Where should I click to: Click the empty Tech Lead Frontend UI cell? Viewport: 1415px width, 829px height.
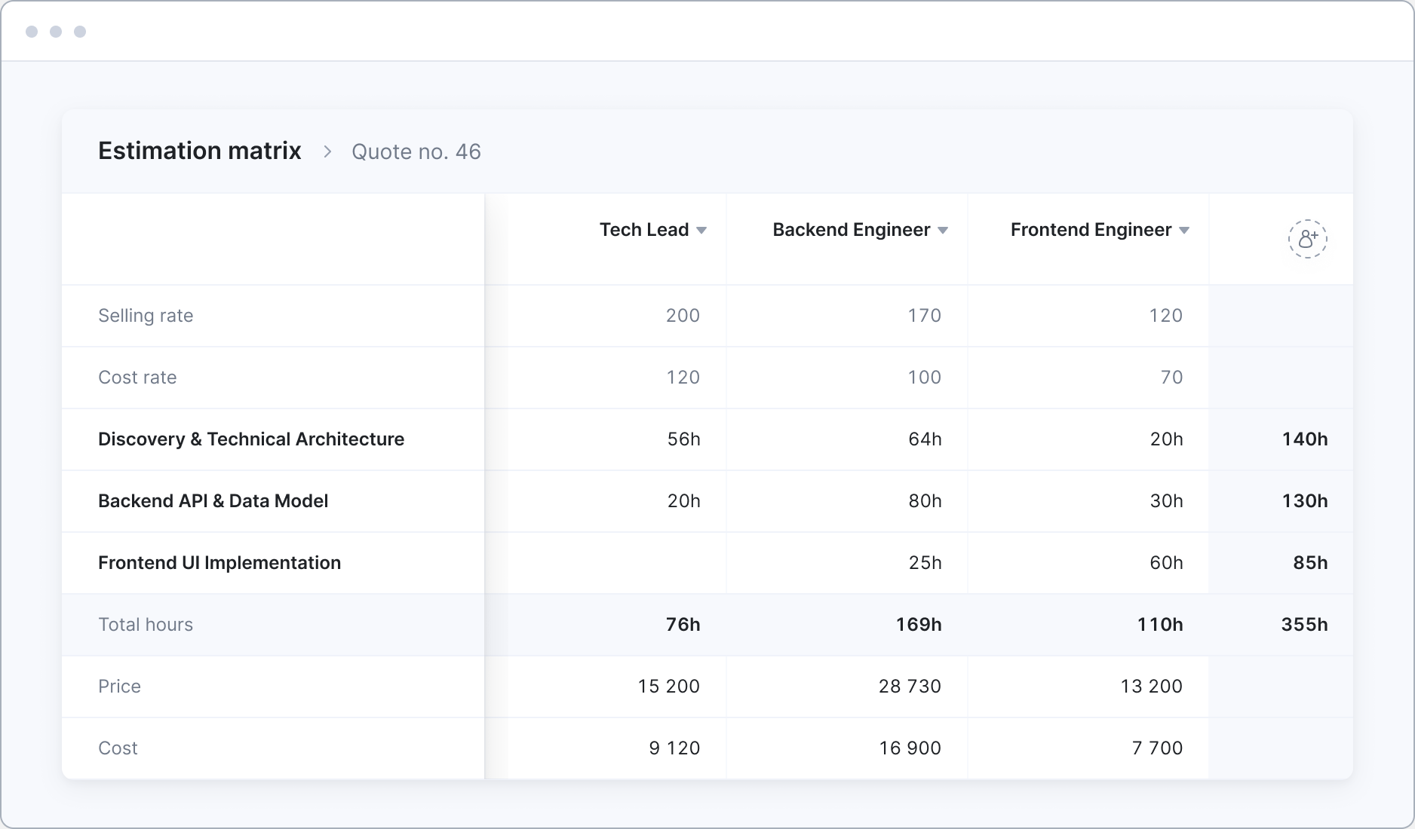coord(617,563)
